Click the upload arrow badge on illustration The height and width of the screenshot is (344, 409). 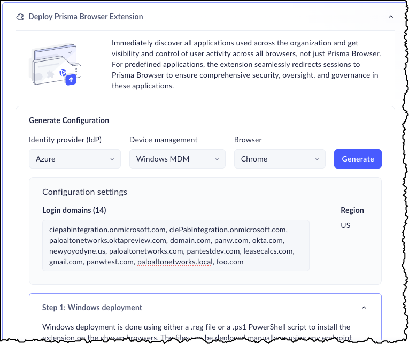point(71,80)
